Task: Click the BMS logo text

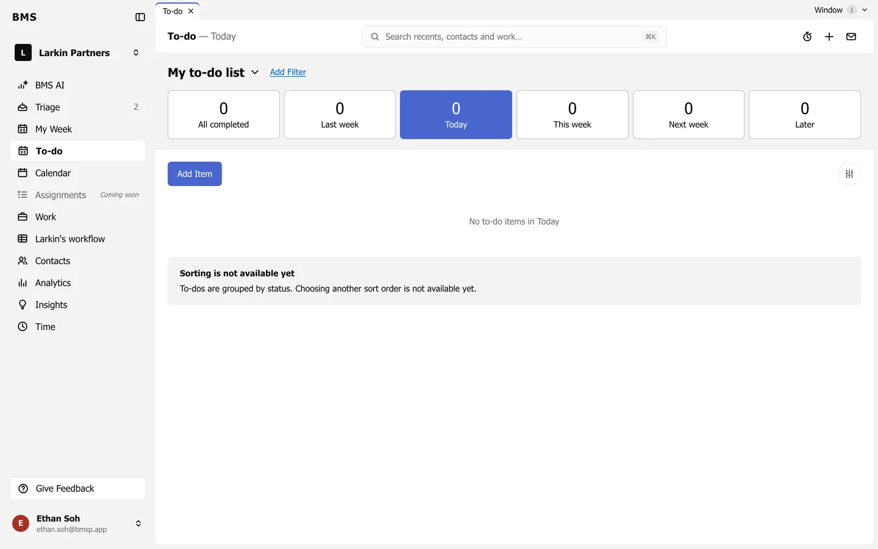Action: point(24,17)
